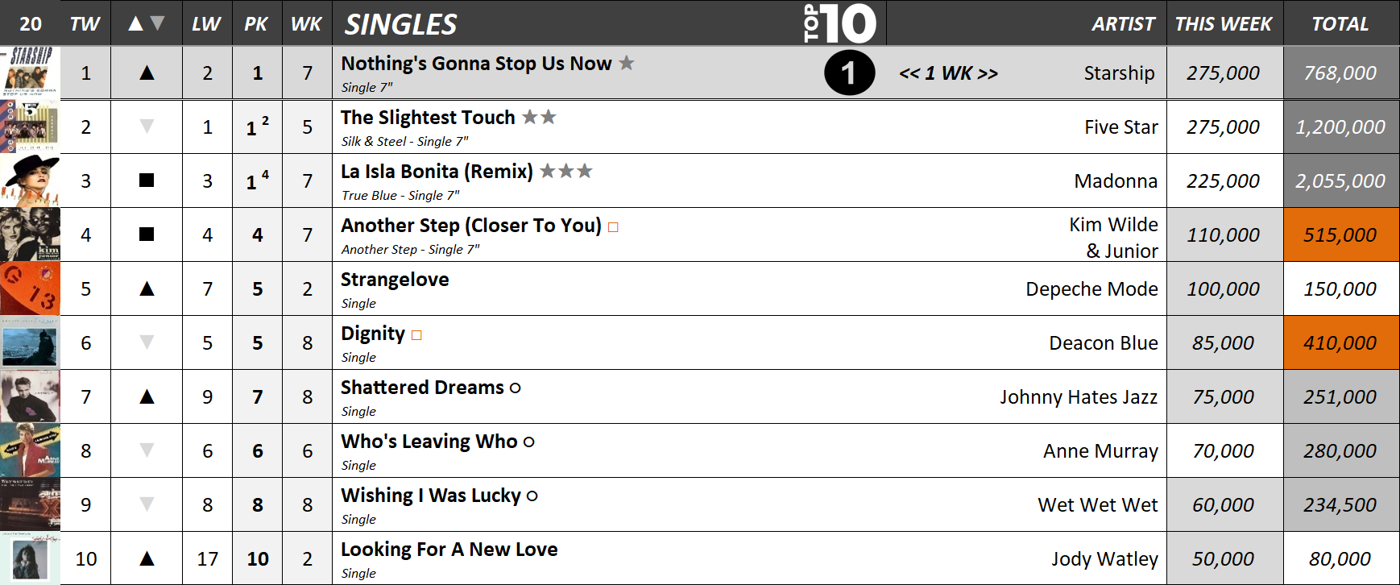The height and width of the screenshot is (585, 1400).
Task: Click the up/down arrows column header
Action: tap(147, 23)
